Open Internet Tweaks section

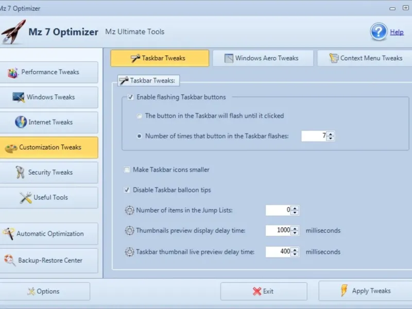click(x=49, y=122)
